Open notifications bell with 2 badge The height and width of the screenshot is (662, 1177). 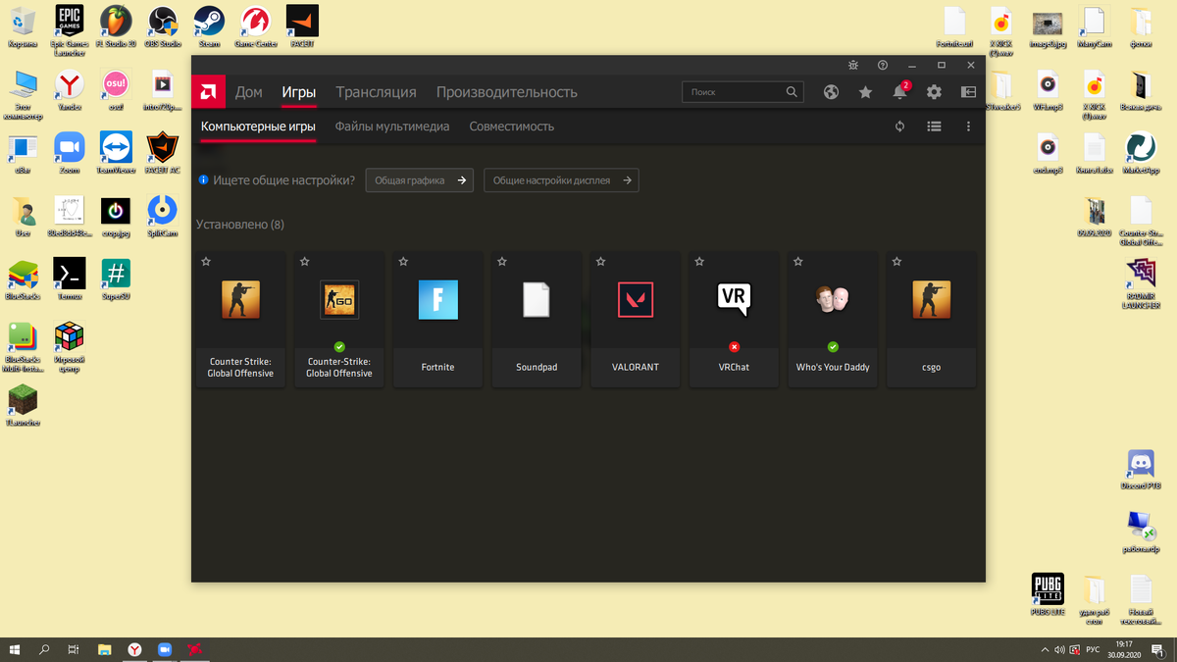[x=900, y=91]
